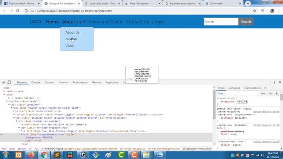Expand the head node in Elements tree

(x=4, y=91)
